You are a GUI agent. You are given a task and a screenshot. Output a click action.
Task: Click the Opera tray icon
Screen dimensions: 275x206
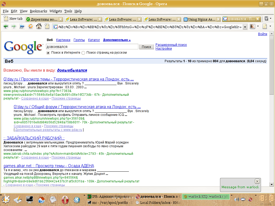[250, 199]
